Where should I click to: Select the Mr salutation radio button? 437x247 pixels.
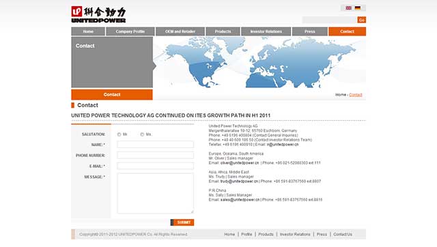[119, 134]
